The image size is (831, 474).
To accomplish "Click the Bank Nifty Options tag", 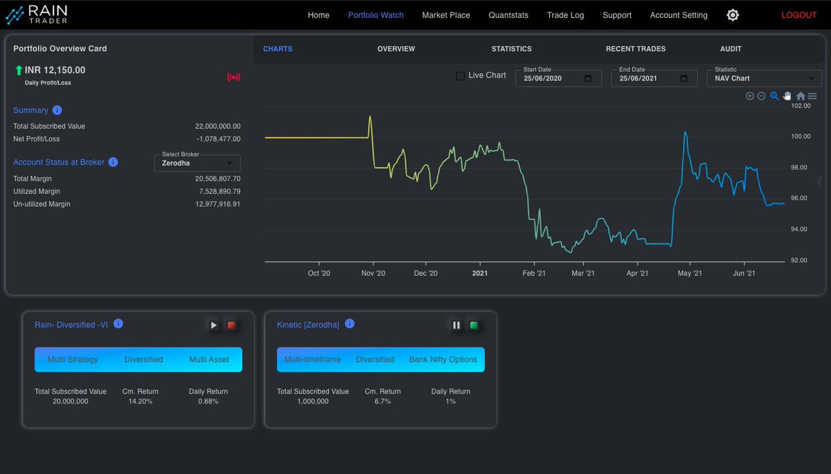I will (443, 360).
